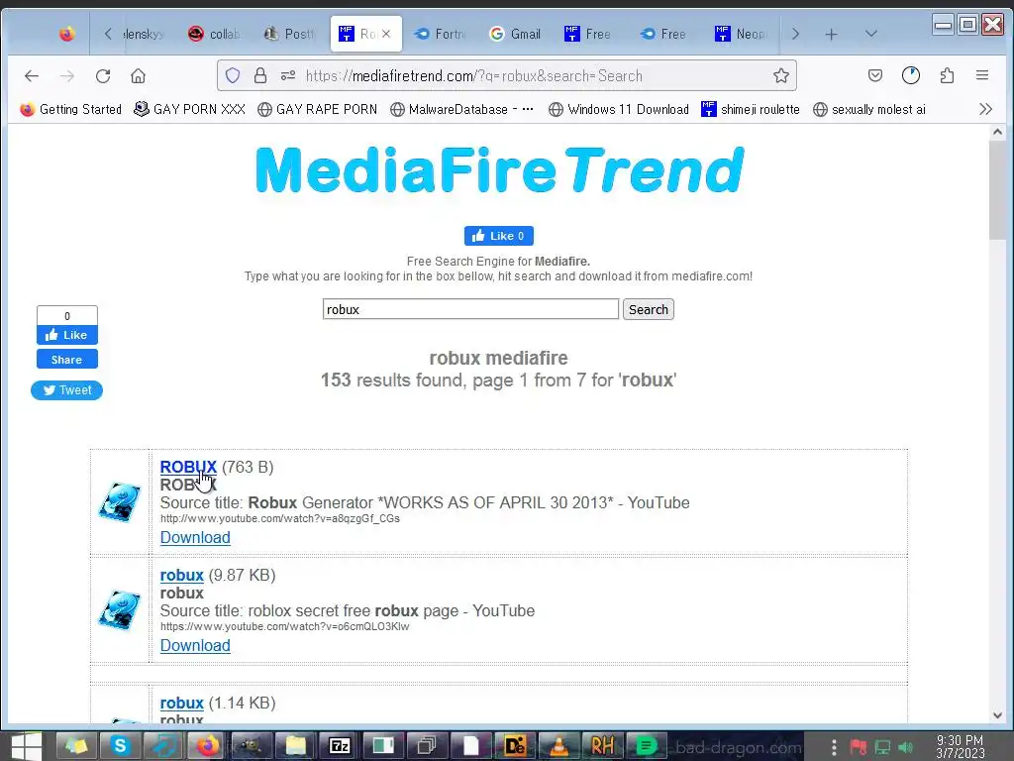
Task: Click the disk icon beside ROBUX 763 B result
Action: tap(120, 502)
